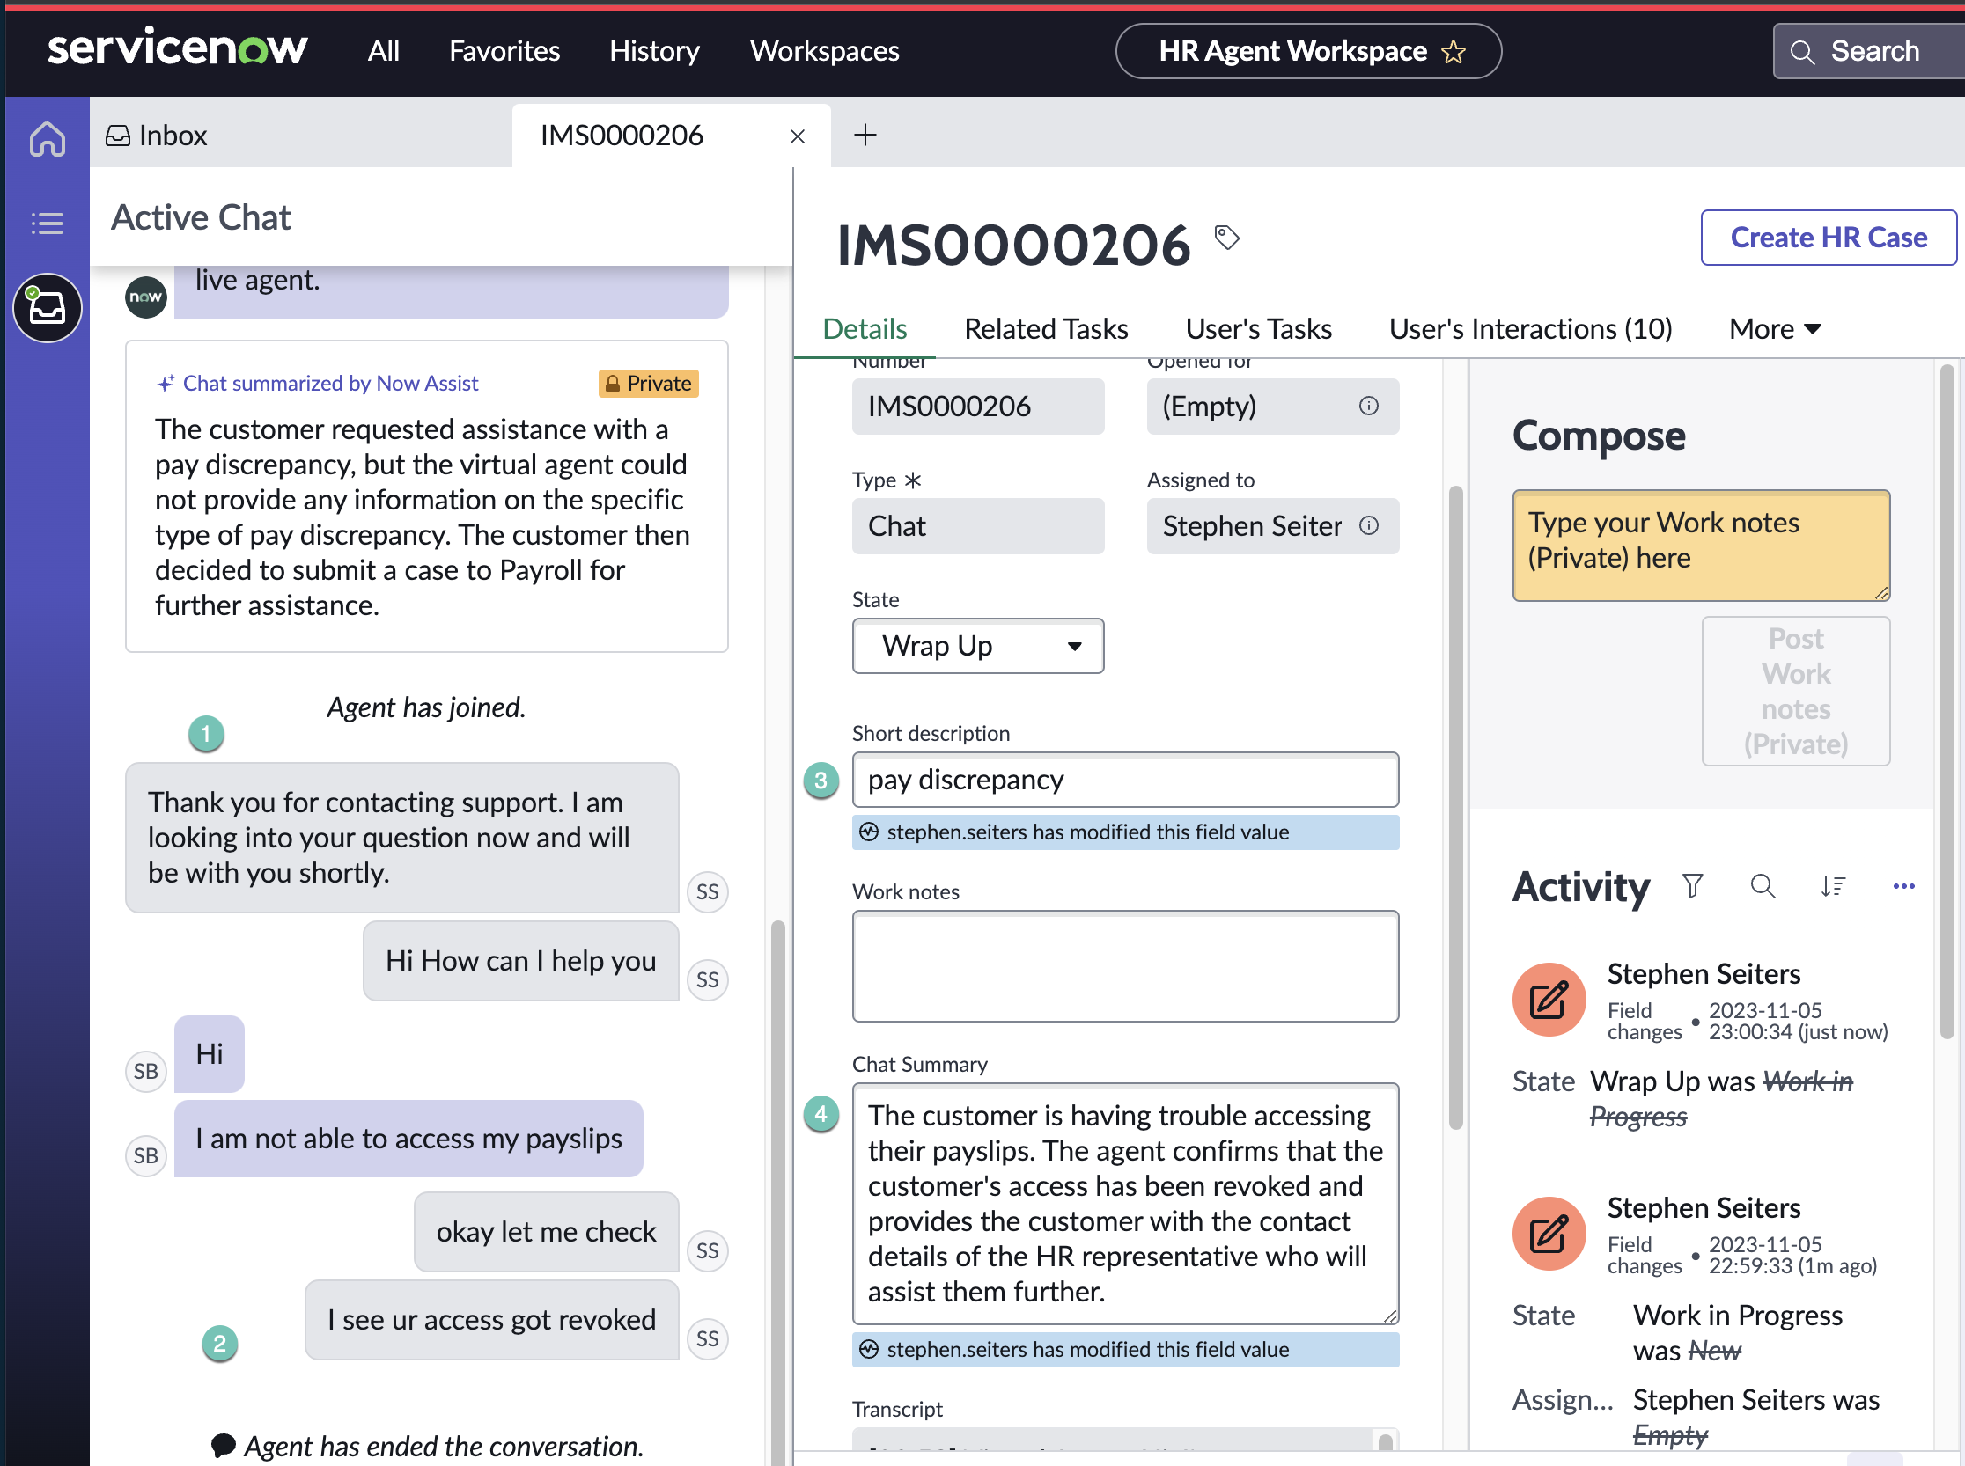Click 'Agent has ended the conversation' text
The image size is (1965, 1466).
click(443, 1447)
